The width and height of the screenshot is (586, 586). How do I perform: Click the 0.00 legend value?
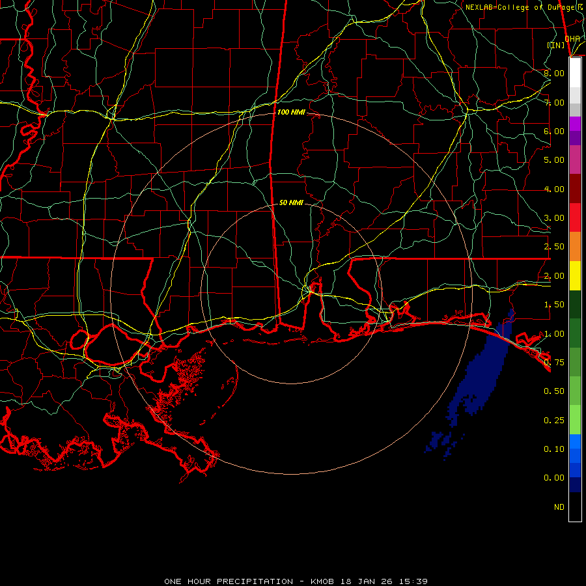tap(554, 478)
